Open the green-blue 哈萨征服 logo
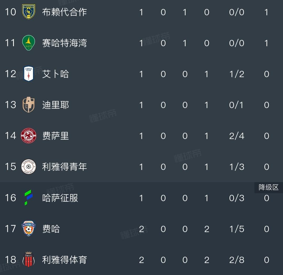Image resolution: width=283 pixels, height=275 pixels. [x=29, y=198]
